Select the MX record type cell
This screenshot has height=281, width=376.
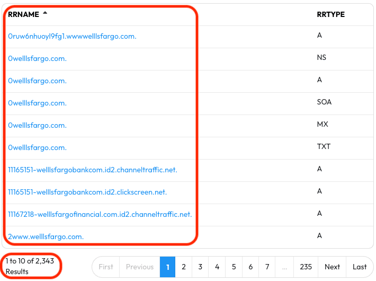coord(323,124)
